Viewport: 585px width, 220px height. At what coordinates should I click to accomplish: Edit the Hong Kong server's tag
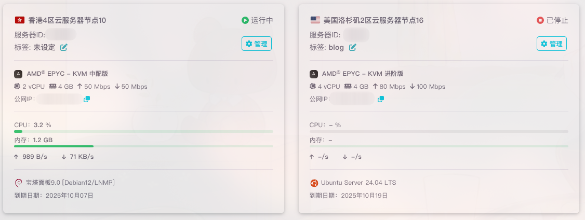click(x=64, y=47)
